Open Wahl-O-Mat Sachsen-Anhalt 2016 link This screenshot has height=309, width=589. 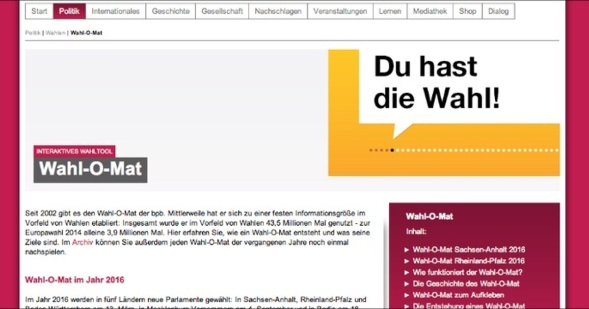468,250
